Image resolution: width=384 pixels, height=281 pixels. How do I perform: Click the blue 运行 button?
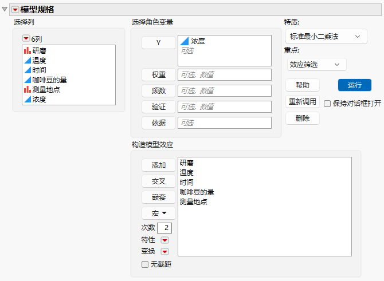pyautogui.click(x=355, y=85)
